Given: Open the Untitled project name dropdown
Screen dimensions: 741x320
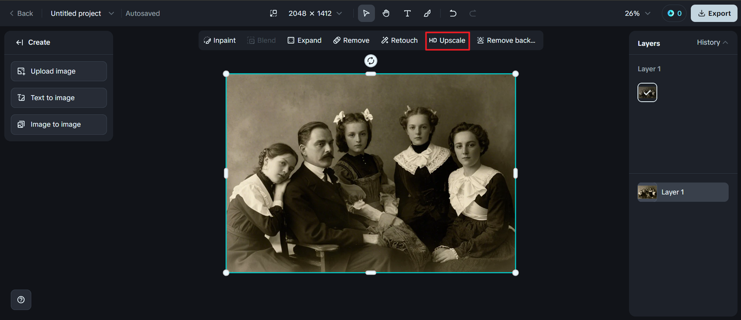Looking at the screenshot, I should coord(82,13).
